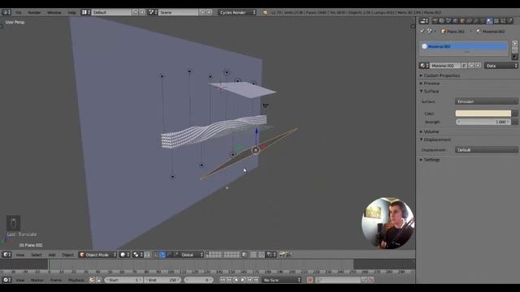This screenshot has width=520, height=292.
Task: Open the Object properties tab
Action: [x=462, y=21]
